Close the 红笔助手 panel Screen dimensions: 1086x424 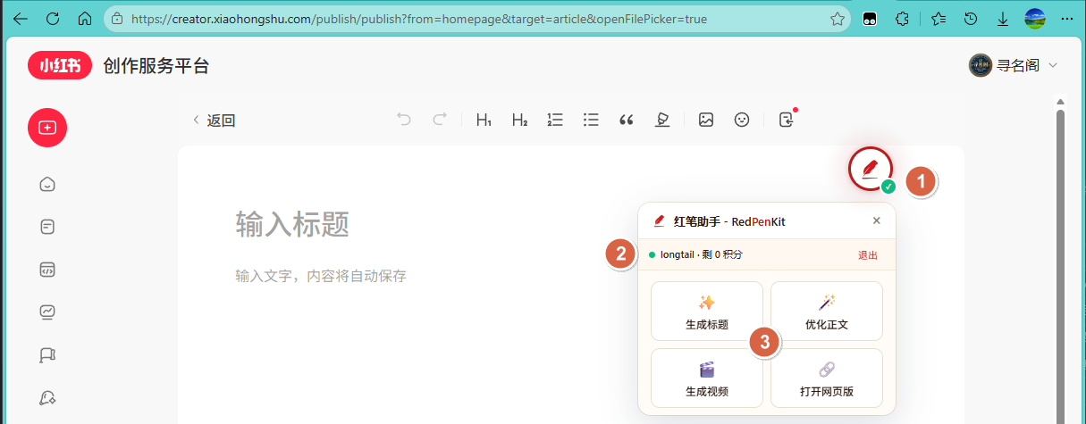pos(877,220)
